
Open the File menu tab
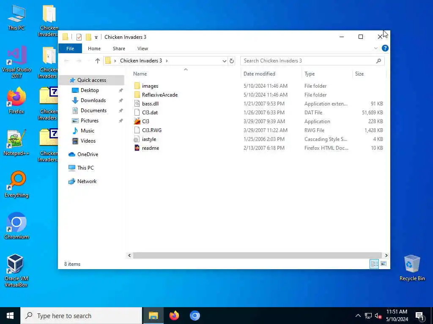(x=70, y=48)
